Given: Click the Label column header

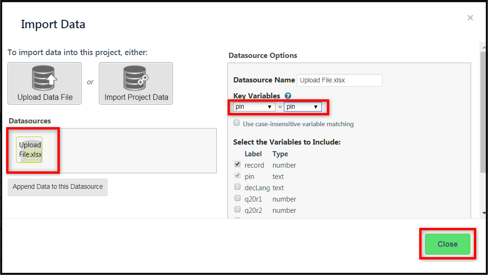Looking at the screenshot, I should coord(253,154).
